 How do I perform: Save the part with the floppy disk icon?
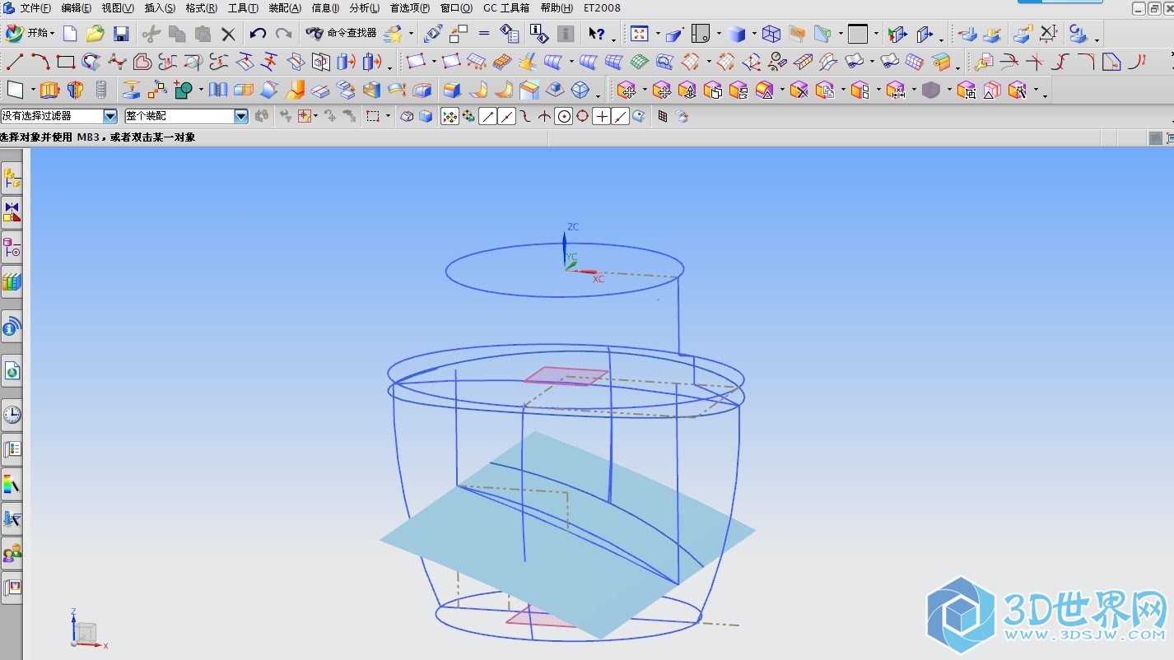coord(121,34)
